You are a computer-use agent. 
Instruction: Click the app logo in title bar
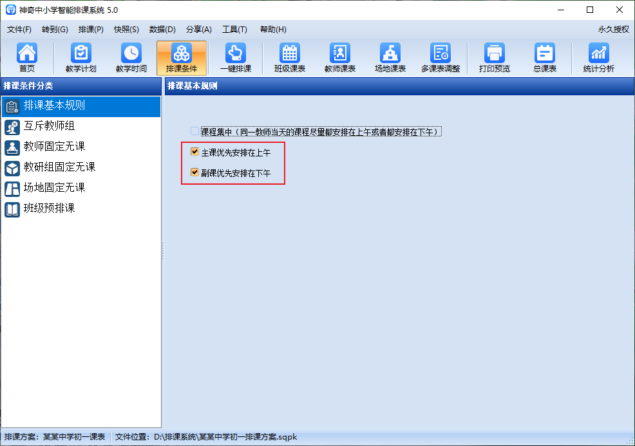pos(11,10)
